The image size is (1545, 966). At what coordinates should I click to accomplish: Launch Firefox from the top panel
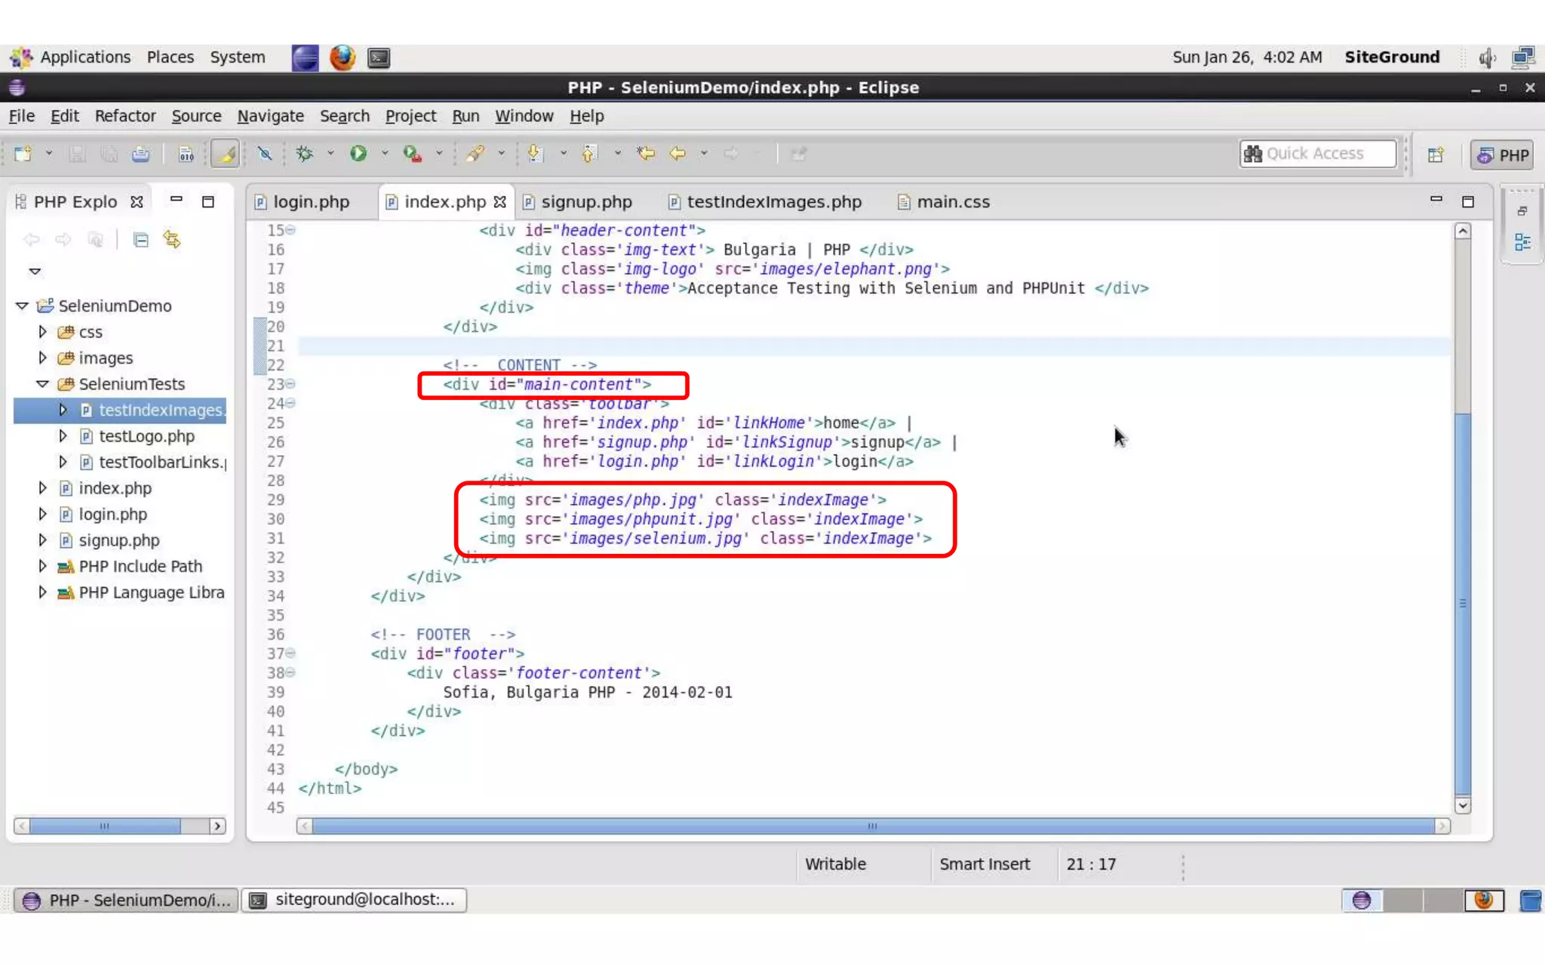342,57
